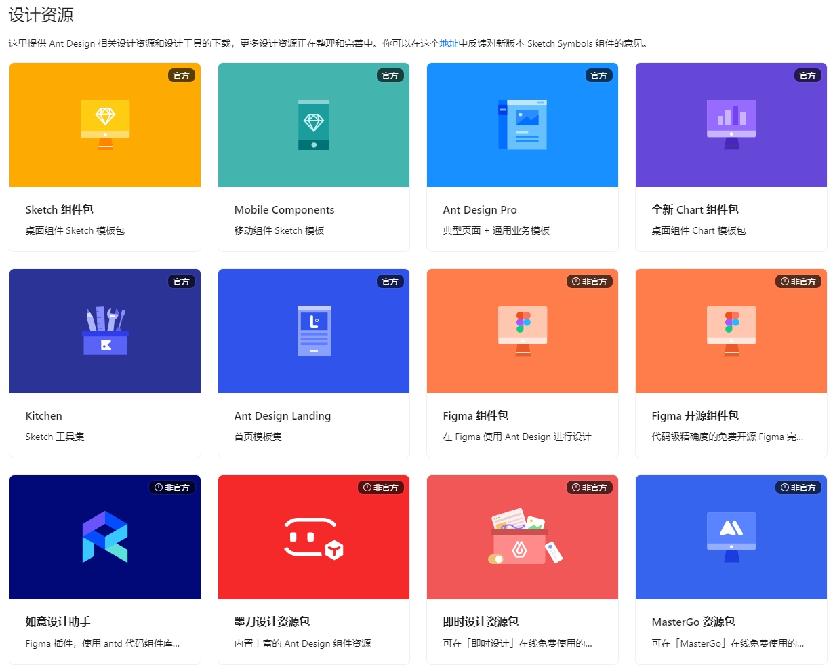
Task: Open the Ant Design Pro title
Action: pos(480,209)
